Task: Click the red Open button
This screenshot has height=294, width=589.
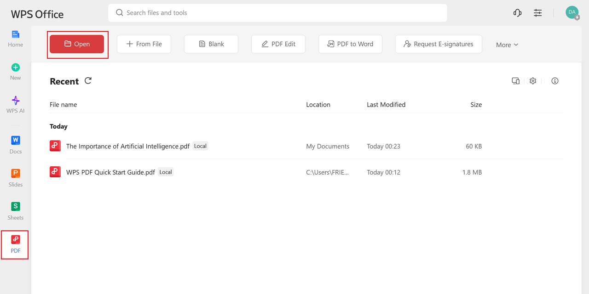Action: (77, 44)
